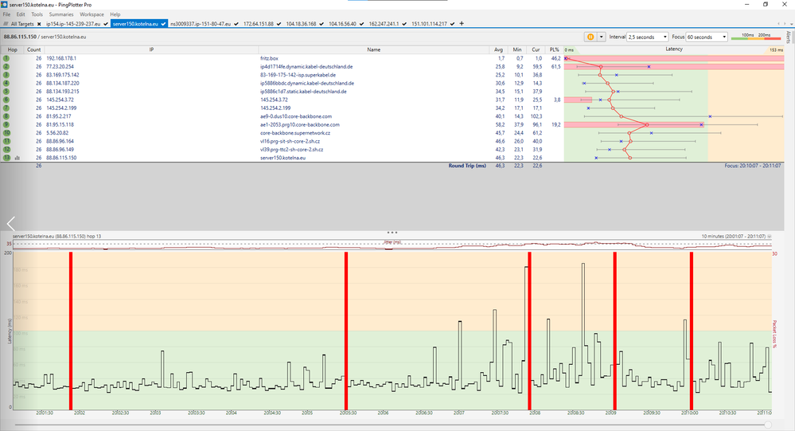795x431 pixels.
Task: Select hop 13 green circle icon
Action: point(6,158)
